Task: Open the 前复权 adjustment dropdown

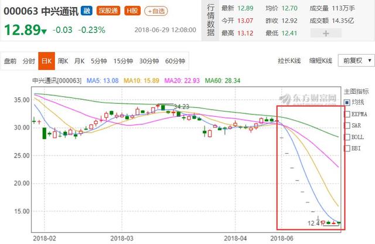Action: tap(353, 60)
